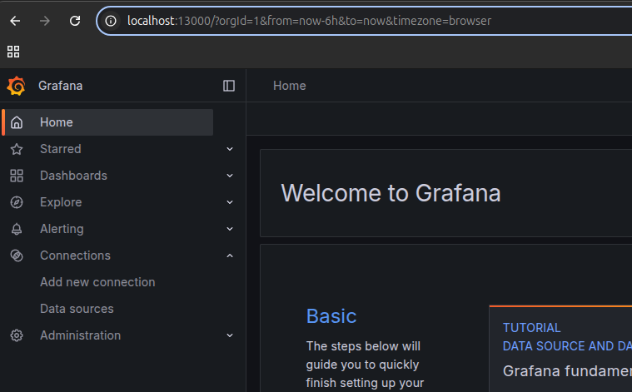The height and width of the screenshot is (392, 632).
Task: Expand the Starred section chevron
Action: click(x=230, y=149)
